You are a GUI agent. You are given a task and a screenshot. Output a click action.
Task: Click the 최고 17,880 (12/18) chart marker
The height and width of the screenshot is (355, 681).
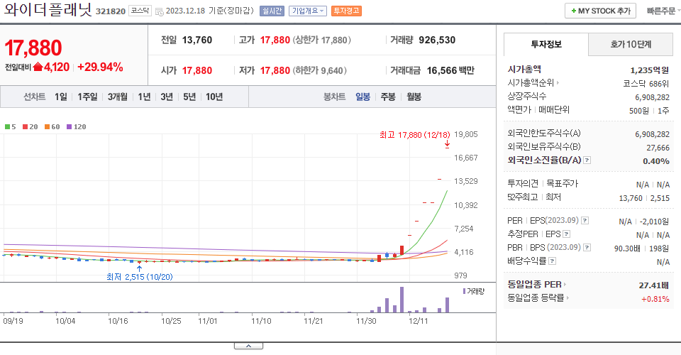coord(415,135)
